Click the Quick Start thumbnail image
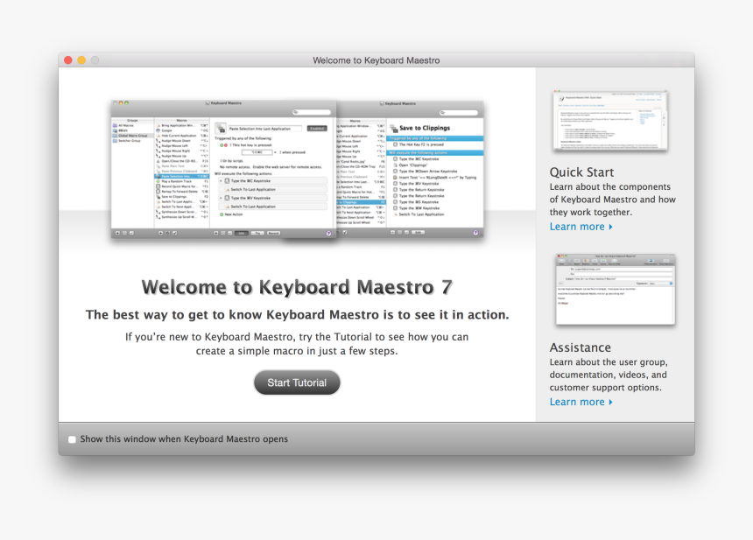 [x=610, y=121]
